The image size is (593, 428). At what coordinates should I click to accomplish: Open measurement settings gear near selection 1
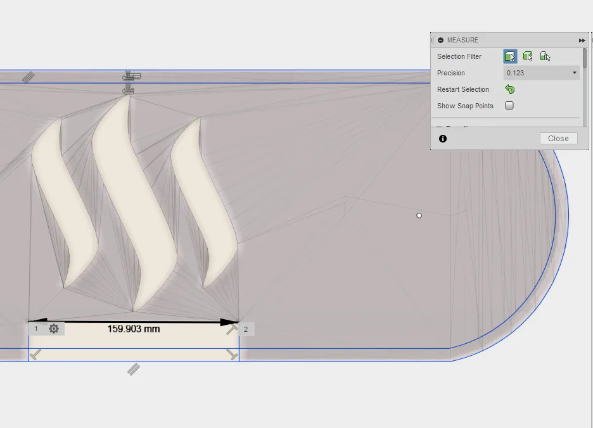tap(54, 329)
